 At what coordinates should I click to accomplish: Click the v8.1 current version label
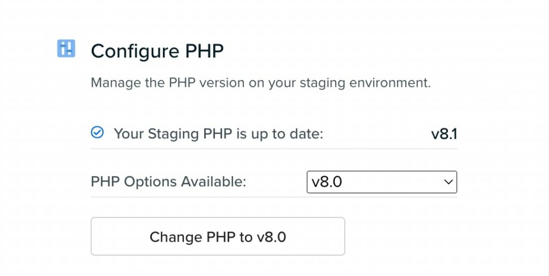pyautogui.click(x=444, y=133)
